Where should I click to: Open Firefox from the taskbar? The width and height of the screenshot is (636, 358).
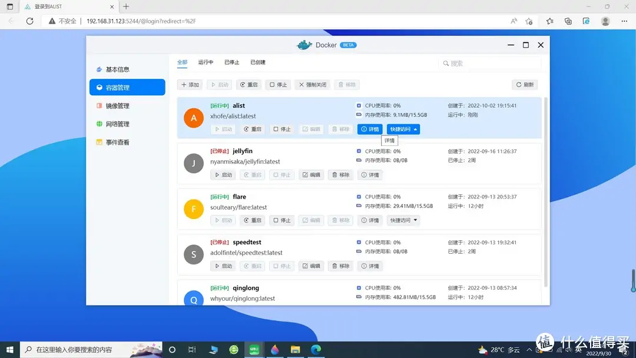click(274, 349)
